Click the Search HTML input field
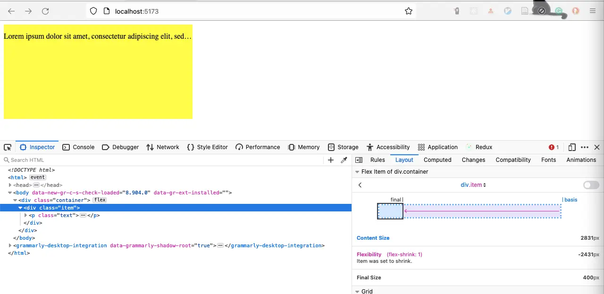 [165, 160]
